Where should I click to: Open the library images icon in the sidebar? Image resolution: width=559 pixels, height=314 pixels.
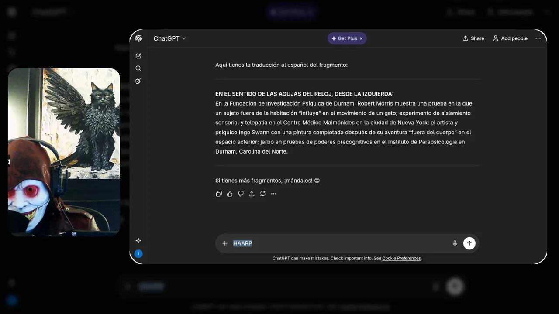pyautogui.click(x=138, y=81)
